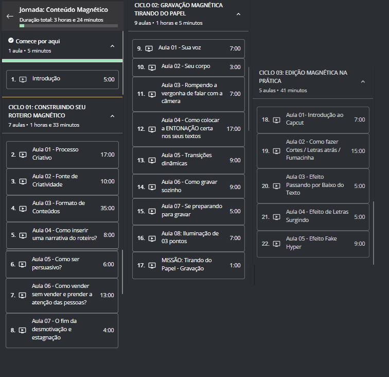
Task: Click the video icon next to Introdução
Action: pos(23,80)
